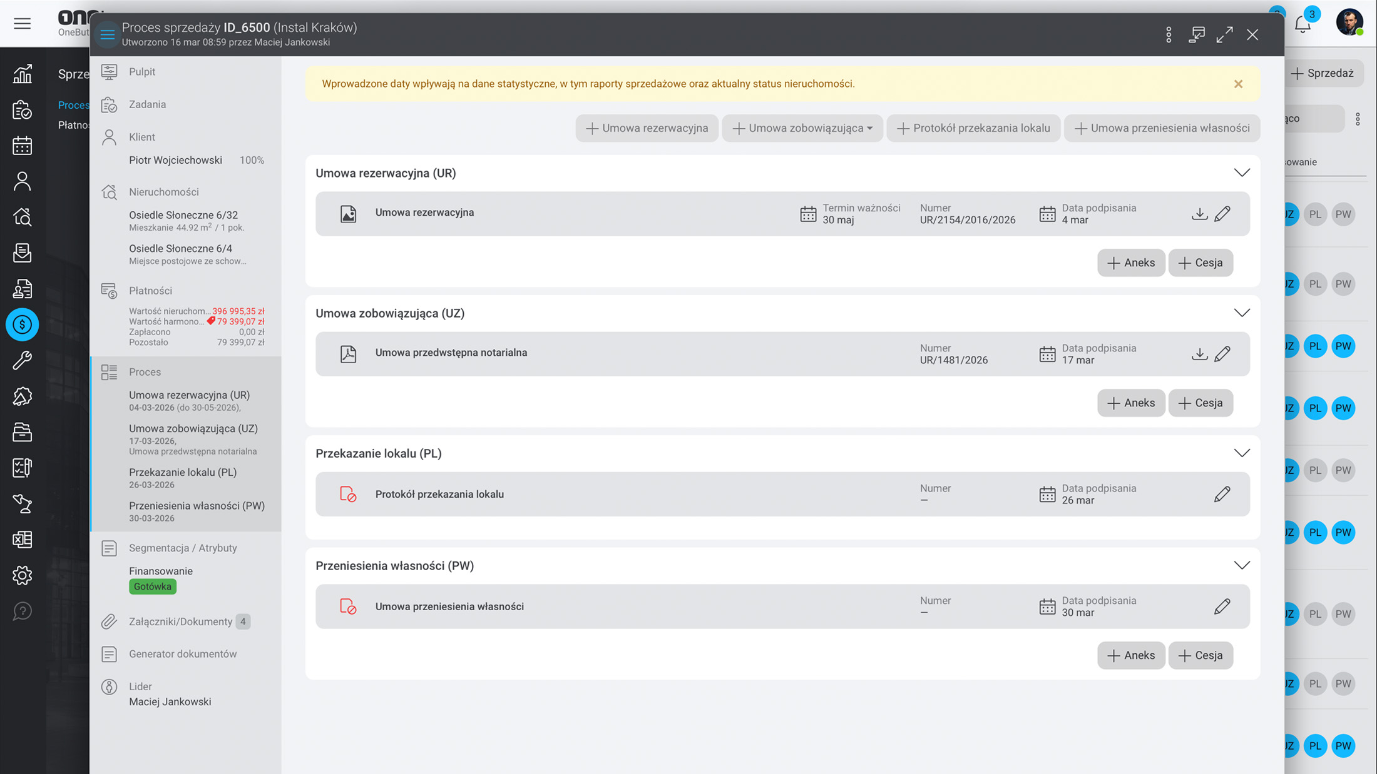Open clients person icon in left sidebar

point(23,181)
